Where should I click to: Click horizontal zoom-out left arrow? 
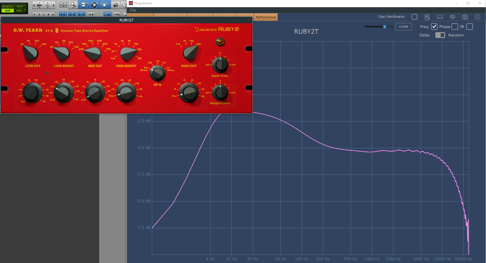tap(34, 5)
